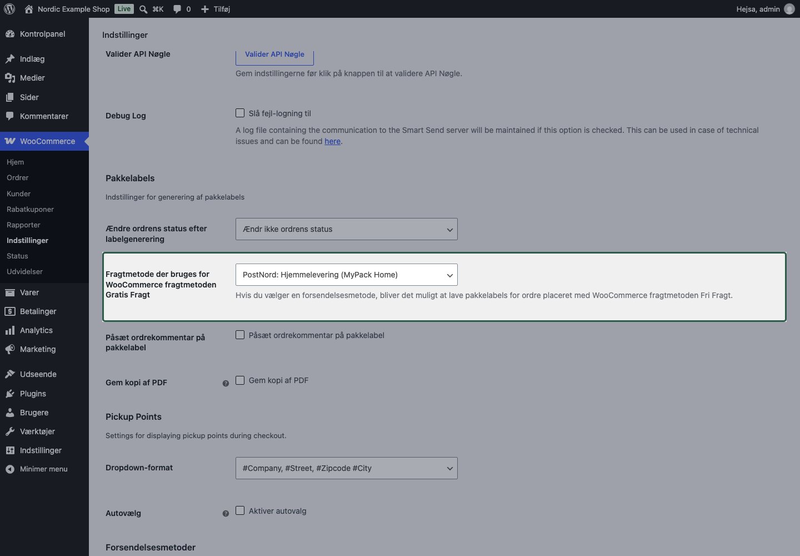Open the comments bubble in admin bar

(x=177, y=9)
